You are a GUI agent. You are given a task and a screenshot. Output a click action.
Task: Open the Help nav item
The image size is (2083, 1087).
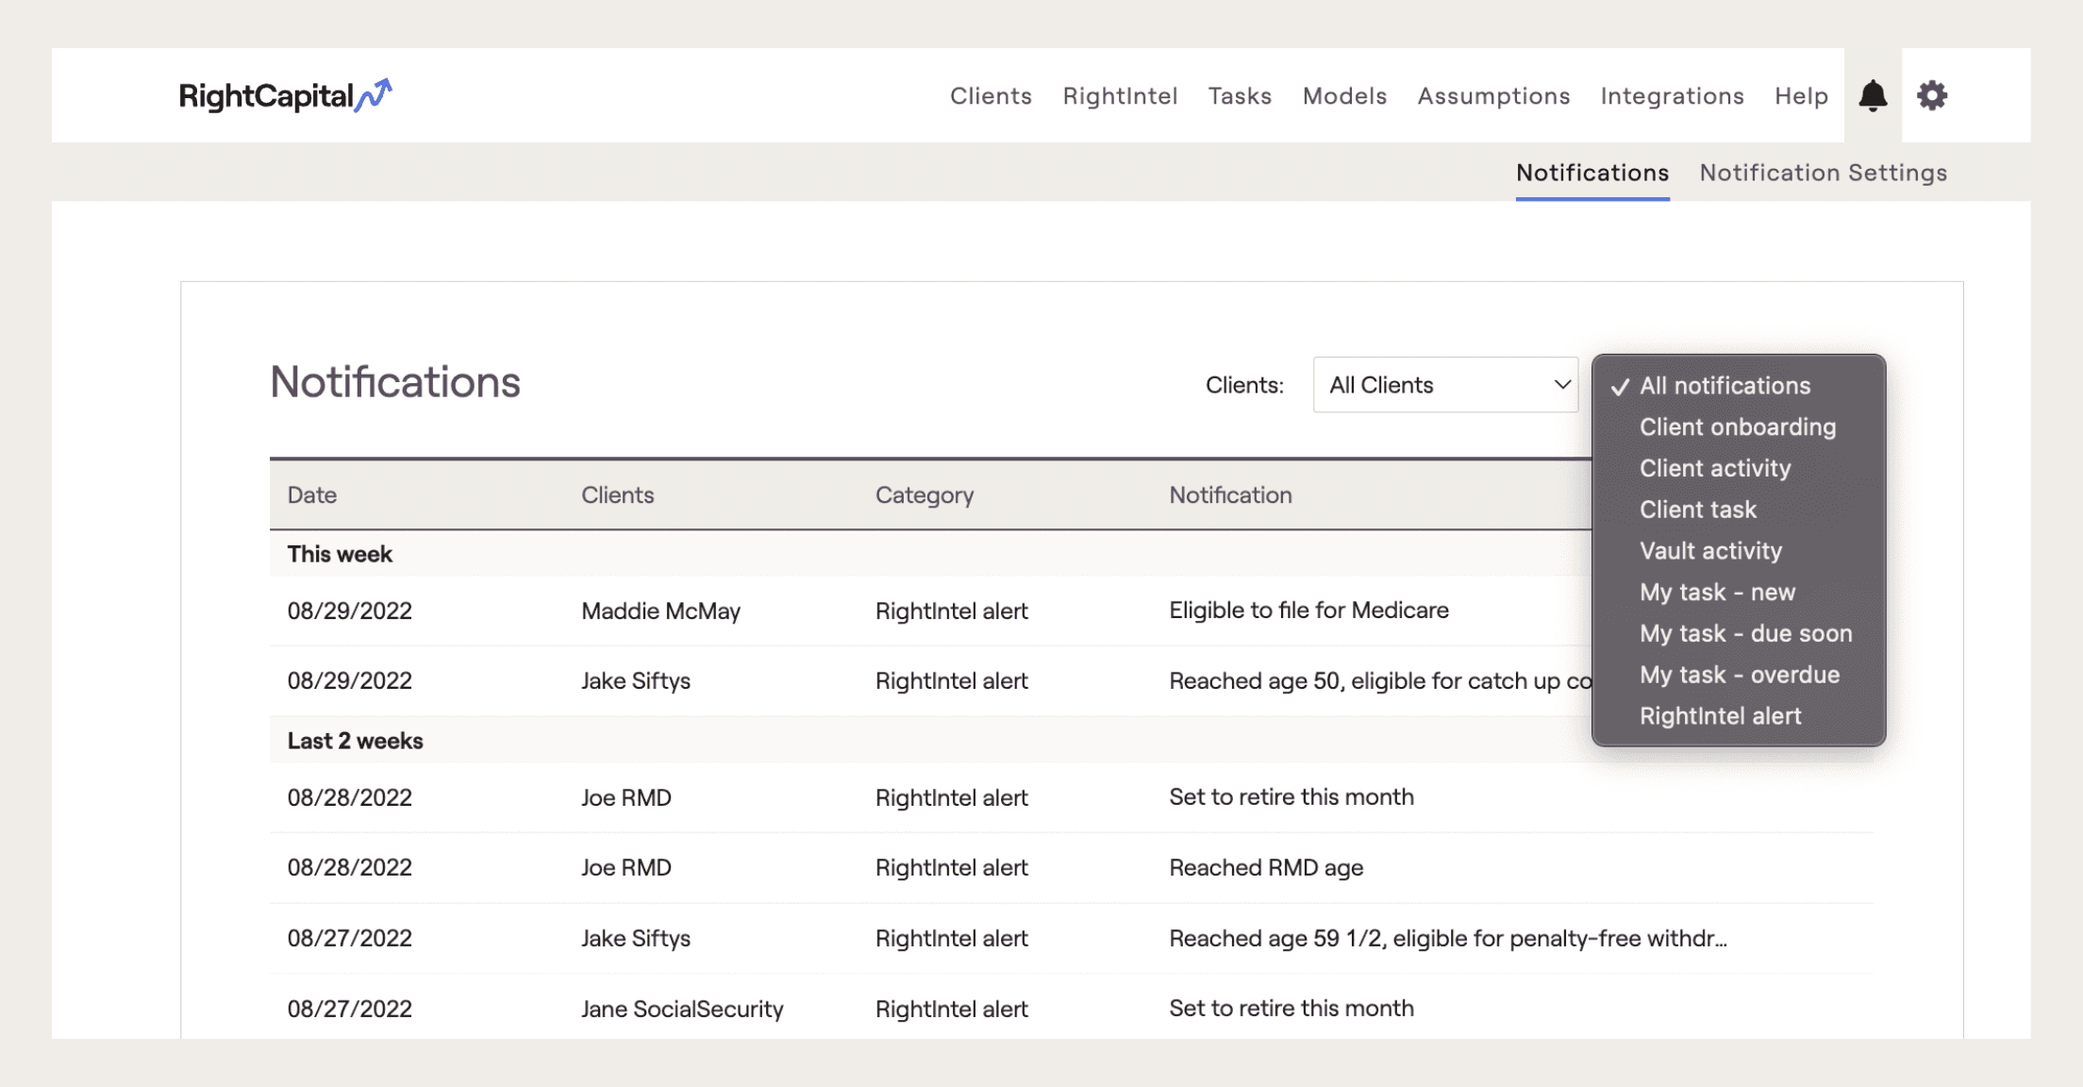coord(1801,96)
